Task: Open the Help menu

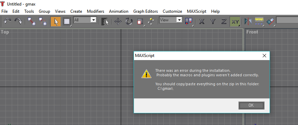Action: point(215,11)
